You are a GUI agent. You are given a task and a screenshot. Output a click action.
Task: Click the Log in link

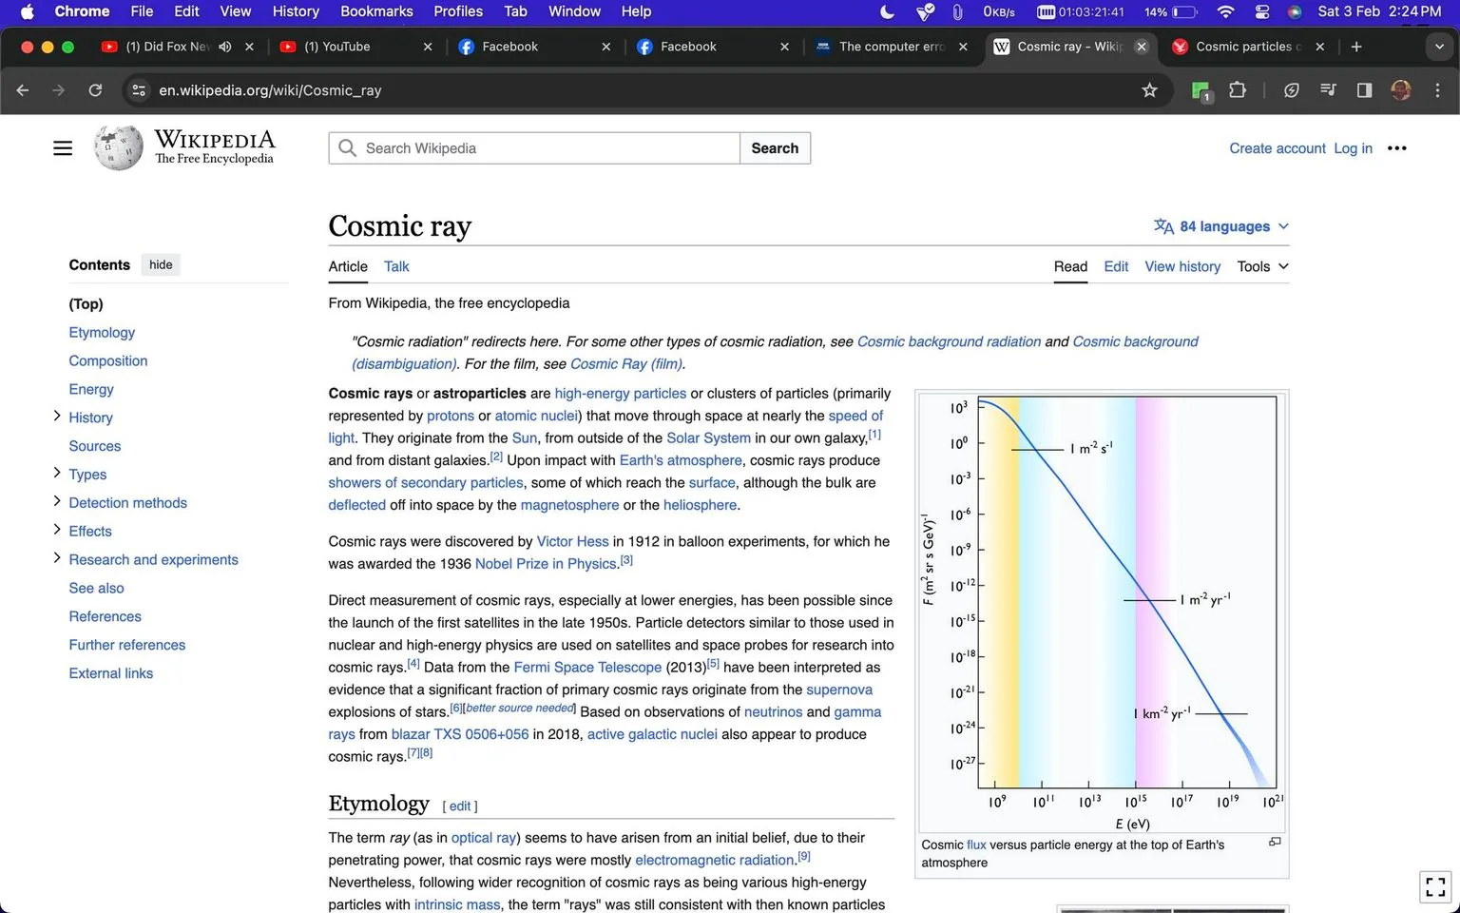[1353, 148]
